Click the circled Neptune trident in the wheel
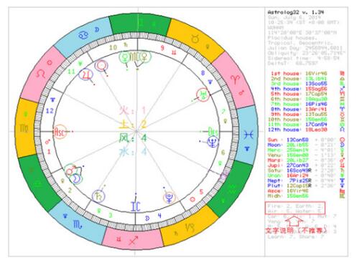The width and height of the screenshot is (362, 265). pos(213,142)
